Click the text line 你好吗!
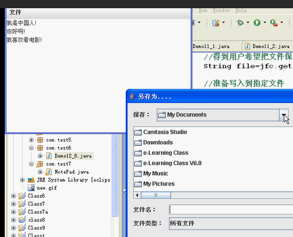293x237 pixels. coord(16,31)
